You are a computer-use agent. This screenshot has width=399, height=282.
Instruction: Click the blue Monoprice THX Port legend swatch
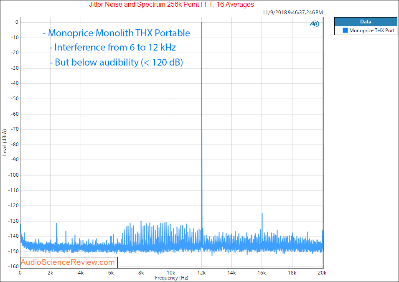(x=345, y=30)
